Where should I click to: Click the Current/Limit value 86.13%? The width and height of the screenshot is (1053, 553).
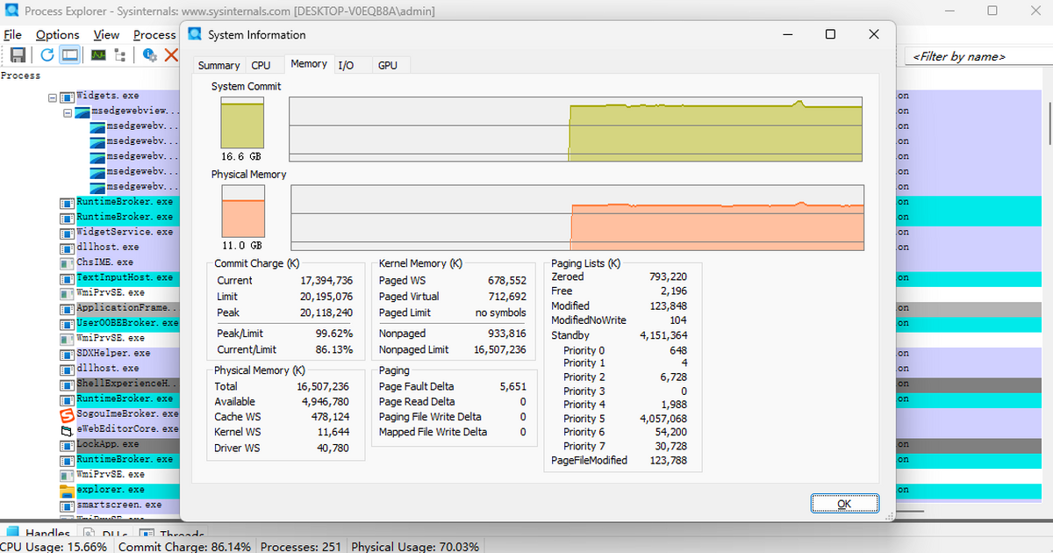[333, 349]
